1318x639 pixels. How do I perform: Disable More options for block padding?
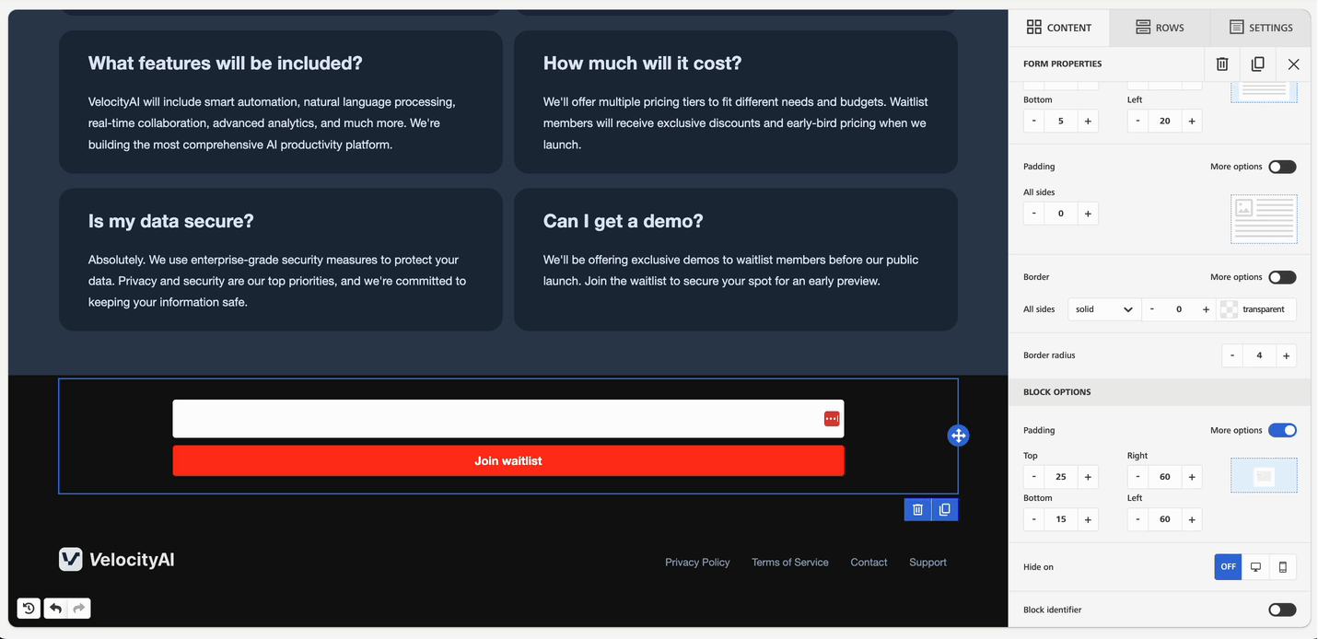(1281, 430)
